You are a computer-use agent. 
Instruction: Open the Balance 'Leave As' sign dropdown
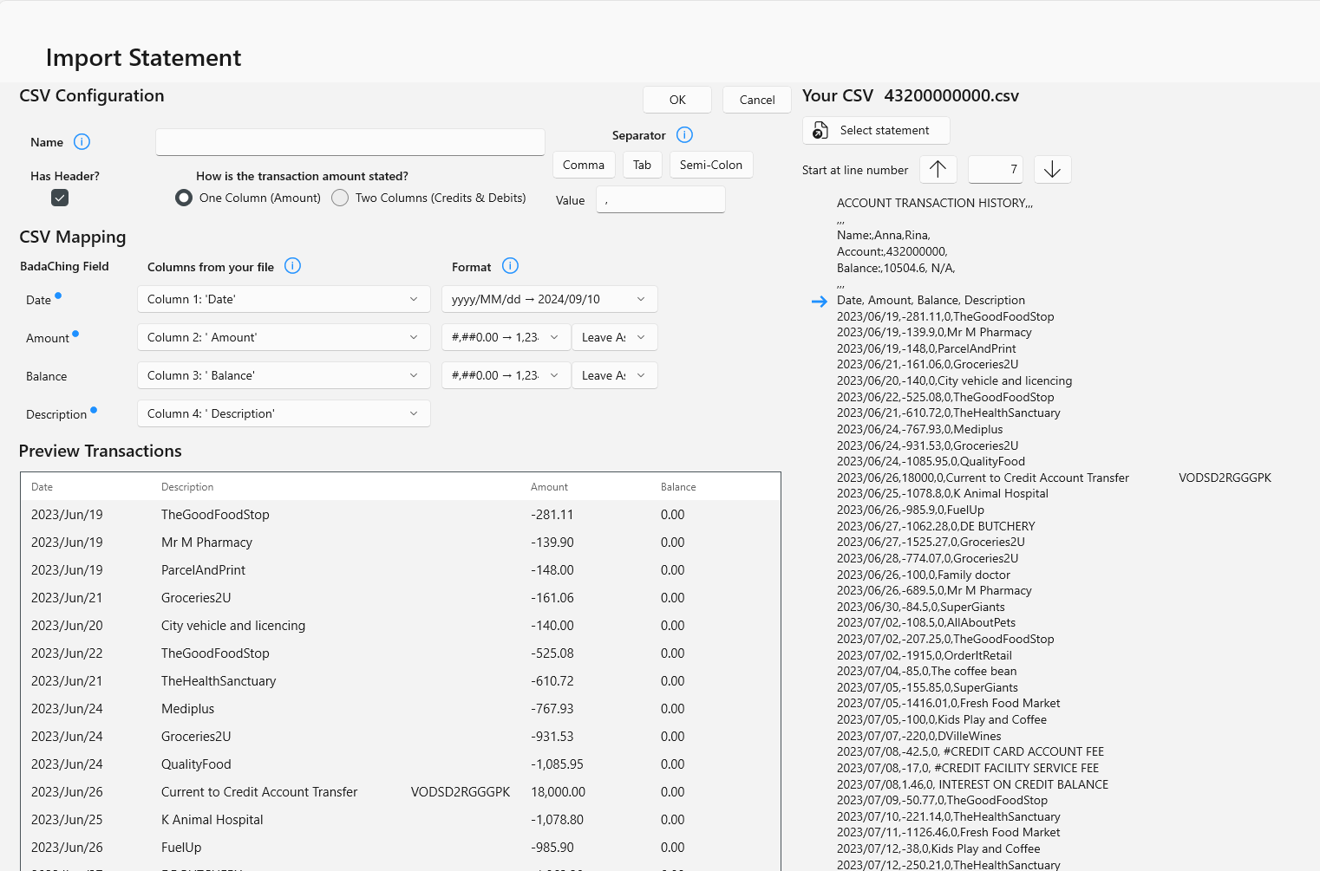click(614, 375)
